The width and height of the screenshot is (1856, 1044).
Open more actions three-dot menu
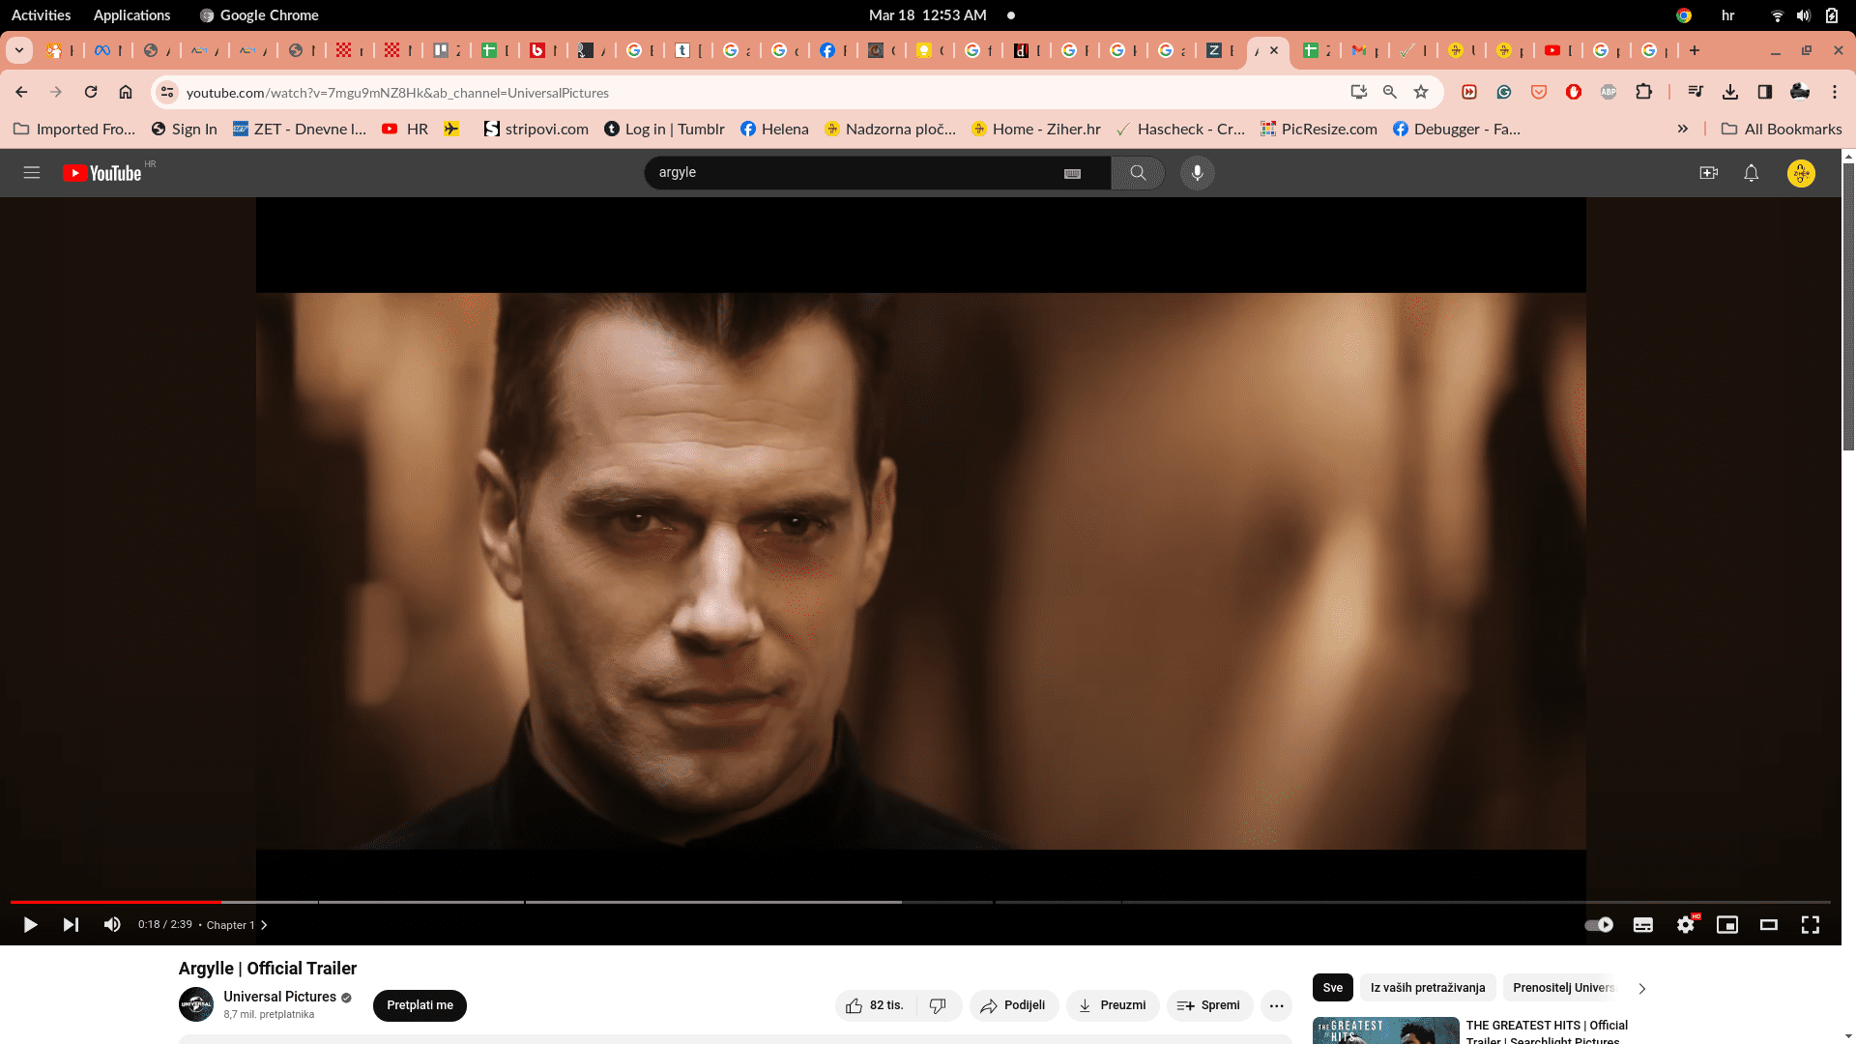click(x=1276, y=1005)
